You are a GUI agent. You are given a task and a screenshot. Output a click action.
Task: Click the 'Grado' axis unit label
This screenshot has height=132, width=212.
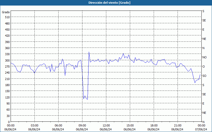point(6,12)
